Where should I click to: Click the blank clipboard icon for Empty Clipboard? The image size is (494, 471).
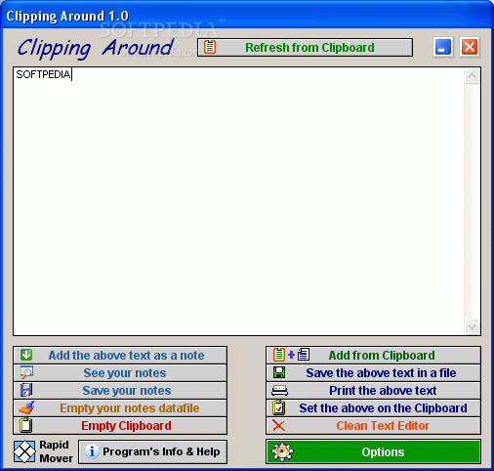26,425
